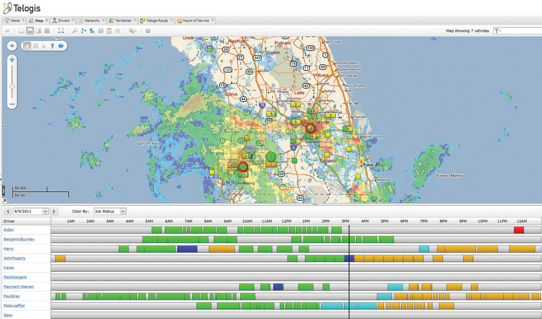
Task: Click the zoom-to-extent frame icon
Action: pos(61,31)
